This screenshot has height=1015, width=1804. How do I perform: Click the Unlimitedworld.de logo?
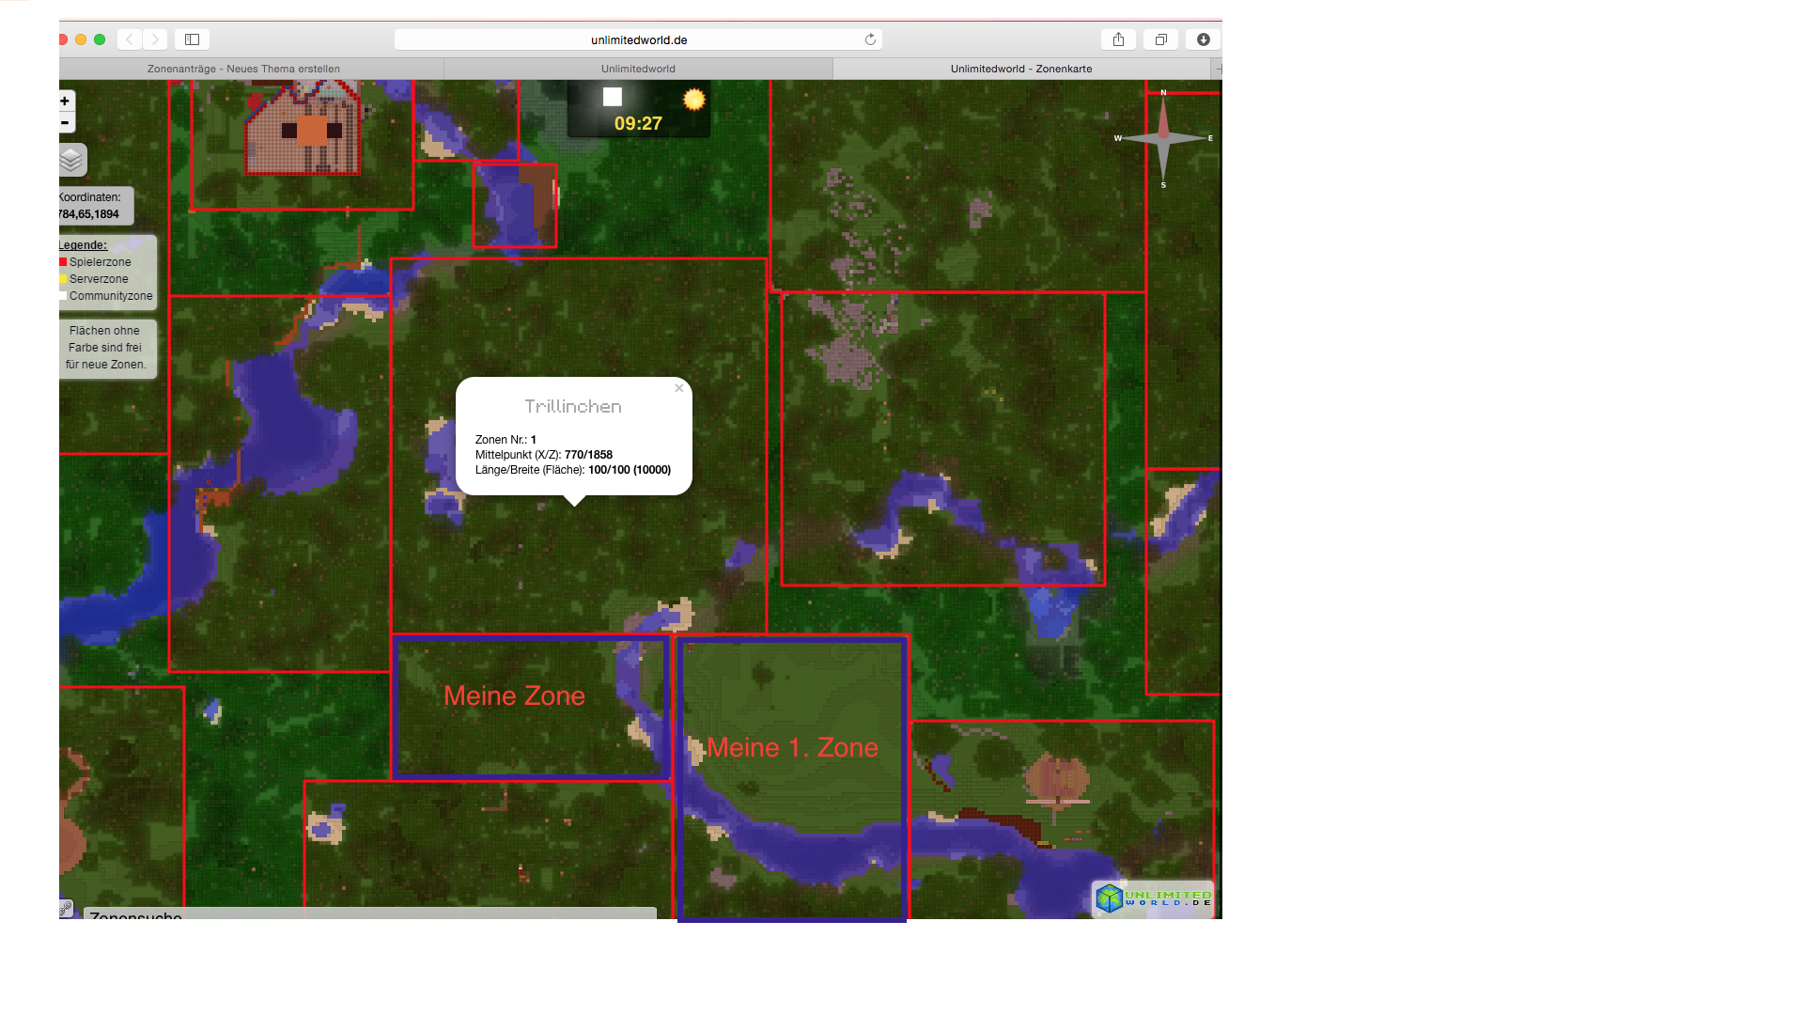[1153, 898]
